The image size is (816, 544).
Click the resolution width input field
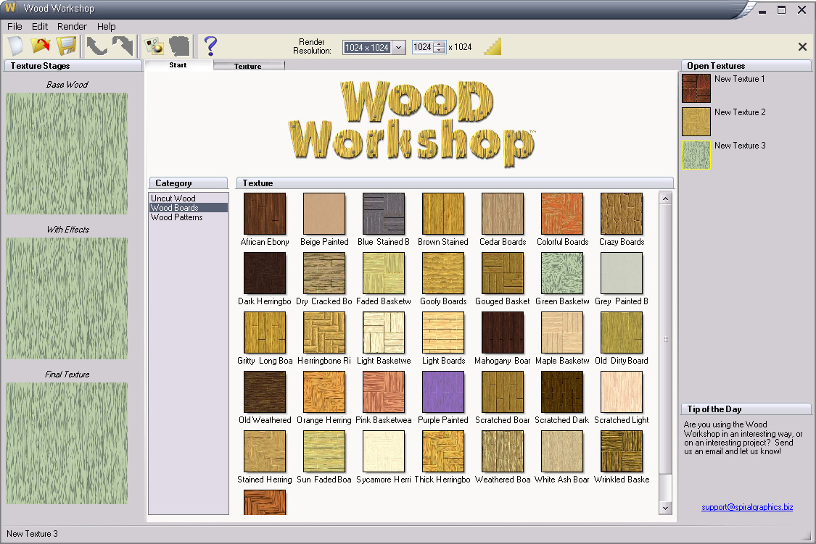tap(423, 47)
